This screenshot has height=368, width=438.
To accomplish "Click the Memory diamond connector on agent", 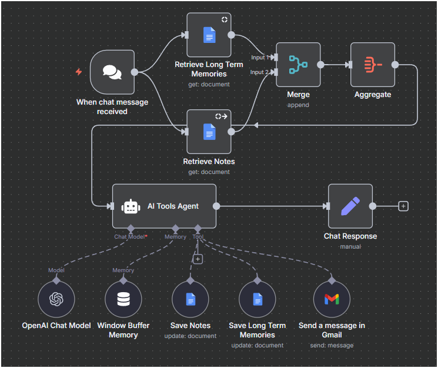I will click(175, 228).
